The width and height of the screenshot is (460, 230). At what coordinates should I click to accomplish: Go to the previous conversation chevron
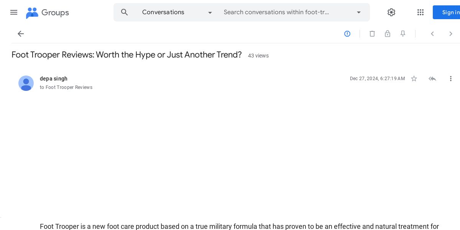click(x=432, y=34)
